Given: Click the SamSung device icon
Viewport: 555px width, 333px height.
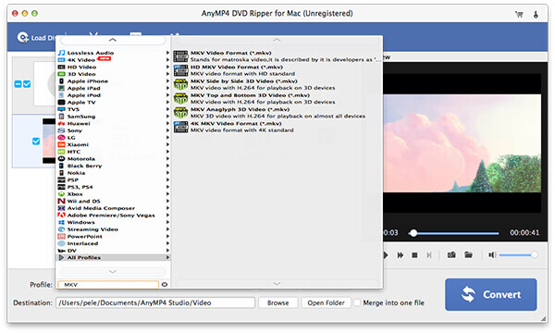Looking at the screenshot, I should click(61, 117).
